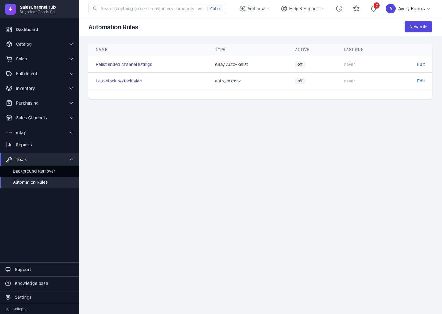Image resolution: width=442 pixels, height=314 pixels.
Task: Click the Support chat icon
Action: 8,270
